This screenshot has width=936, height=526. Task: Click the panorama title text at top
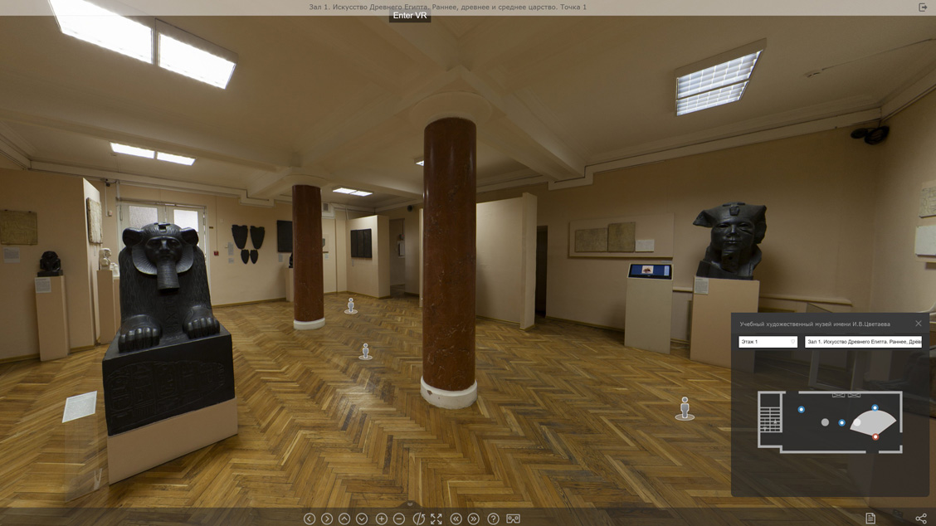tap(448, 7)
